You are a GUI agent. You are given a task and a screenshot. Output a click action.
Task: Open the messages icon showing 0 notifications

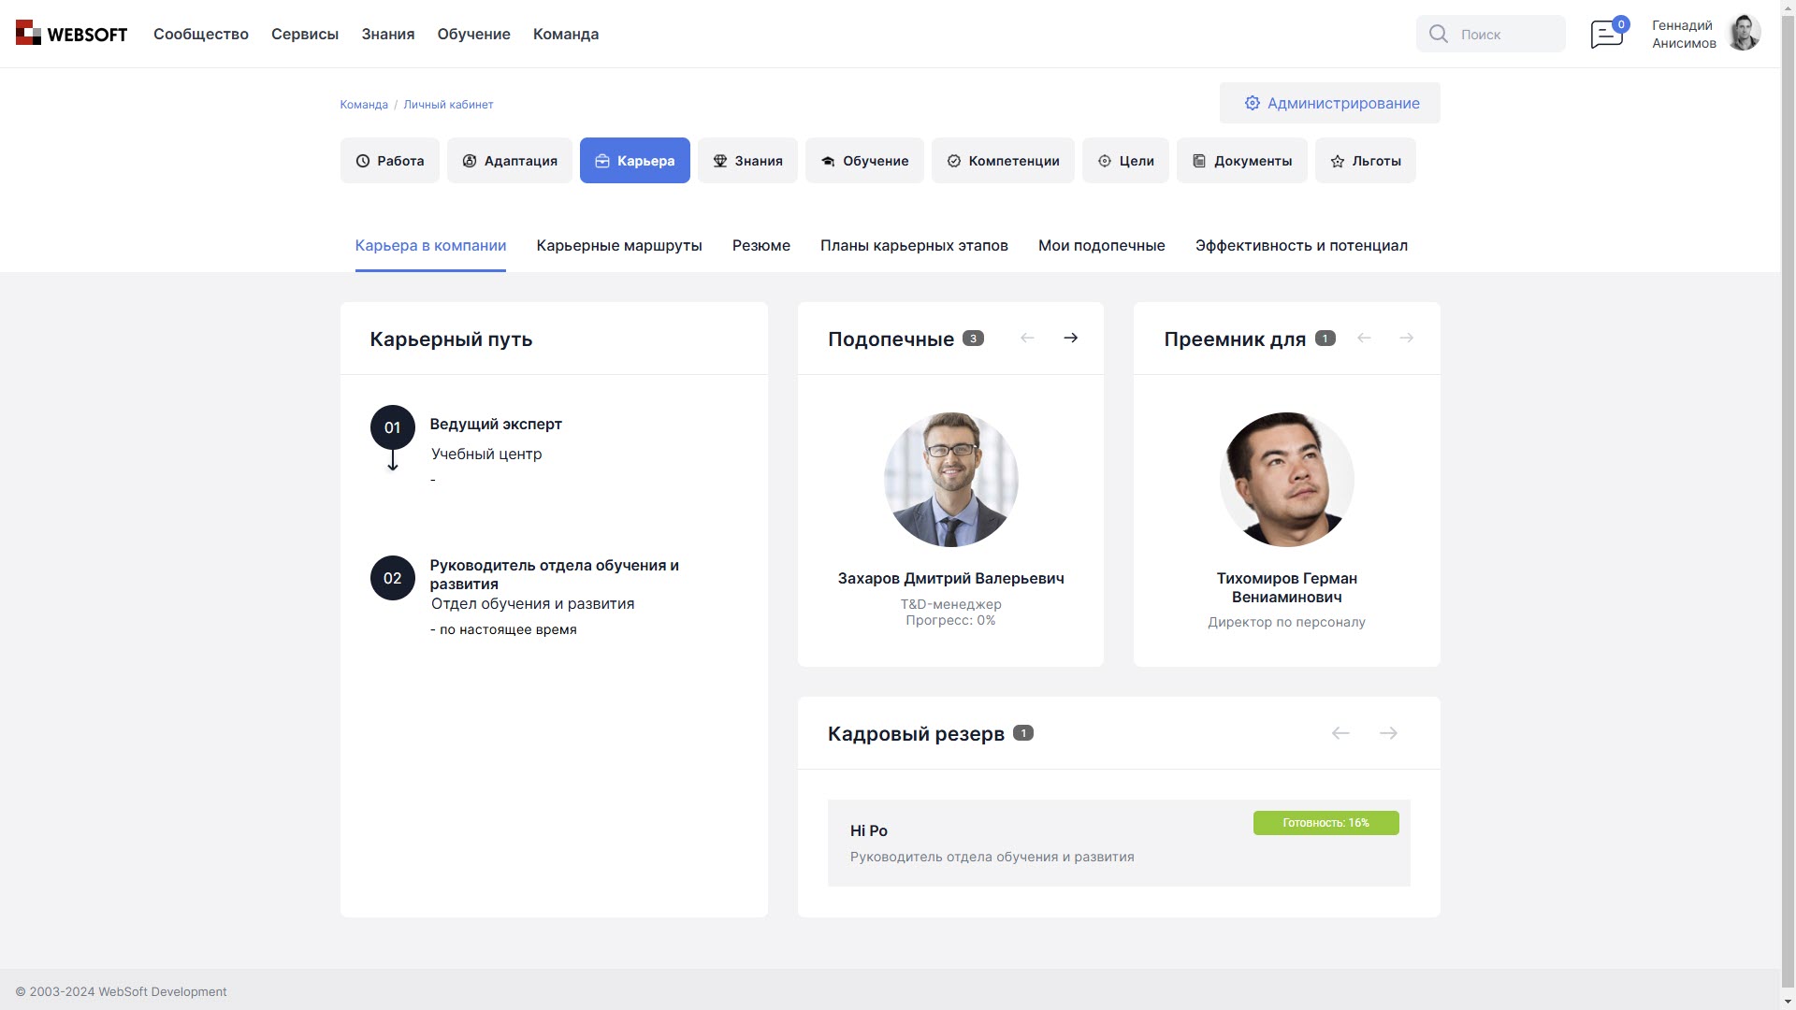click(1606, 33)
